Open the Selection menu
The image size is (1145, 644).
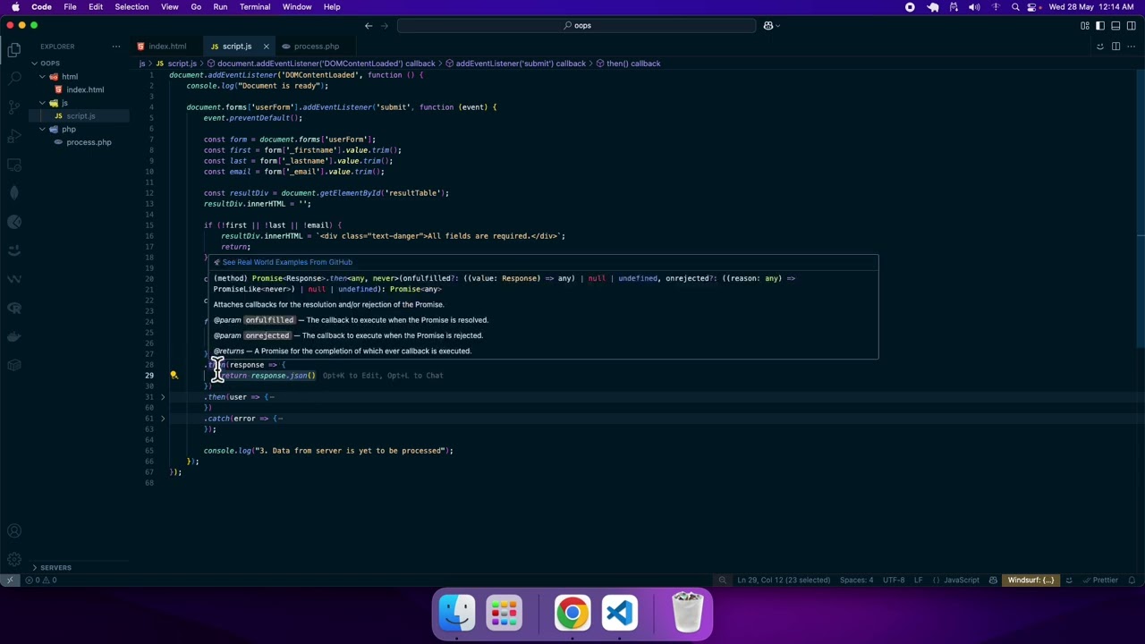(131, 7)
